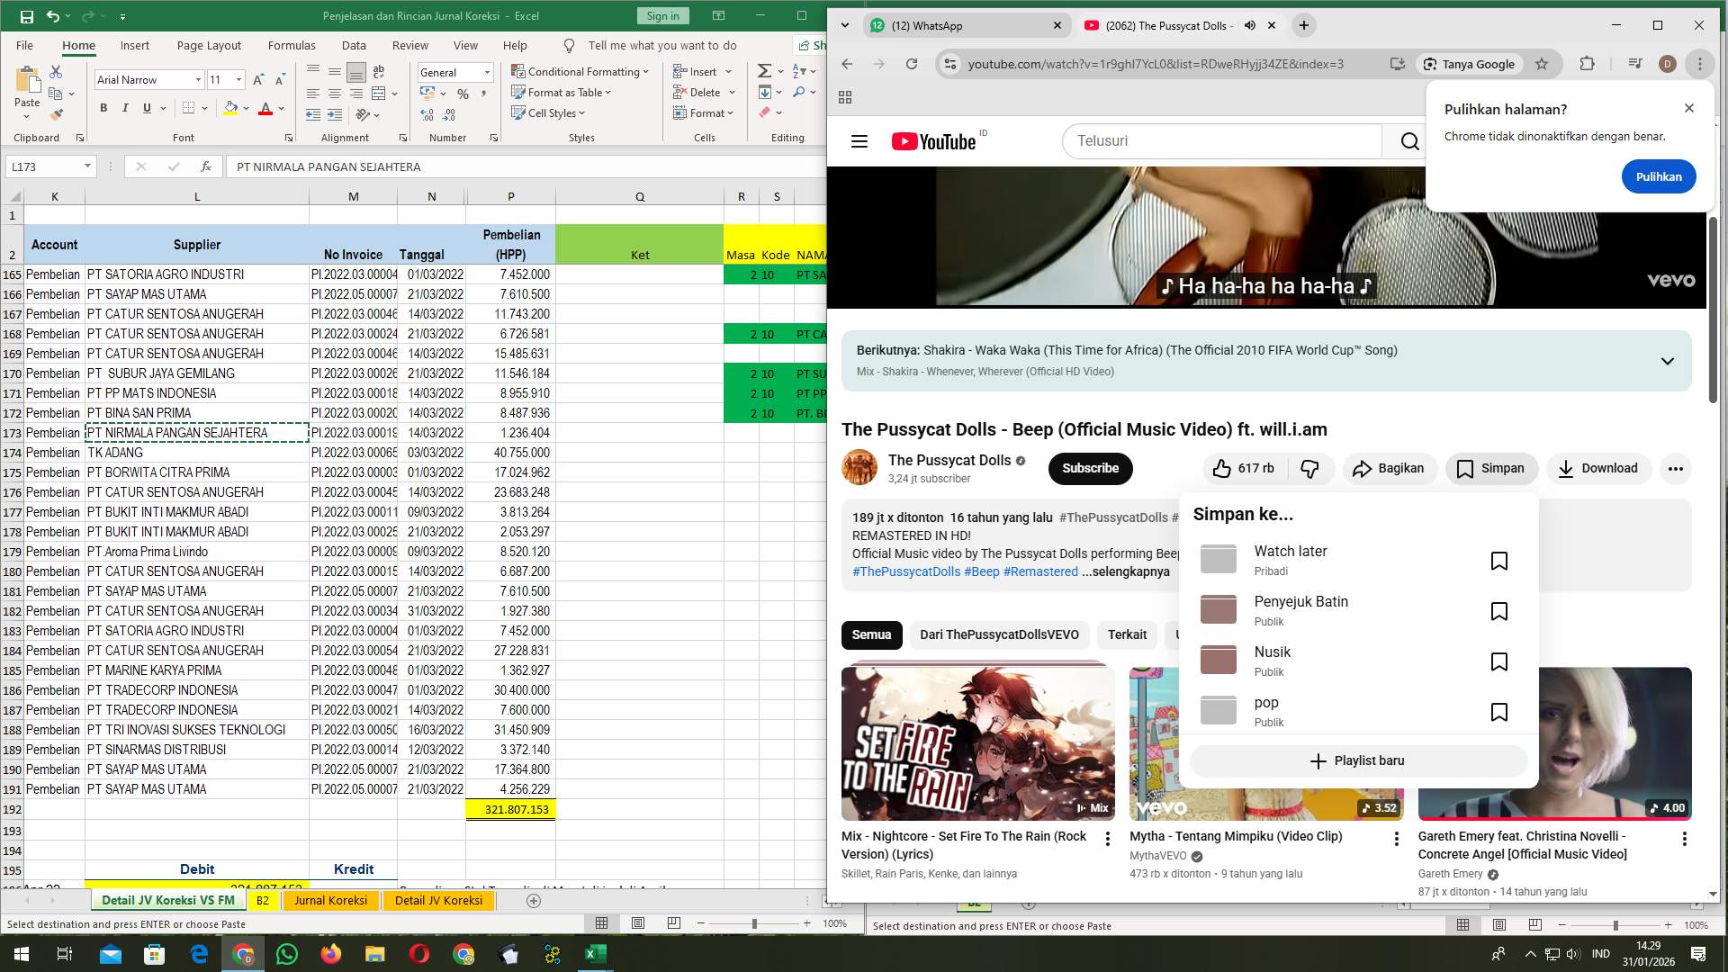Toggle Italic formatting for the selected cell
Image resolution: width=1728 pixels, height=972 pixels.
(126, 108)
